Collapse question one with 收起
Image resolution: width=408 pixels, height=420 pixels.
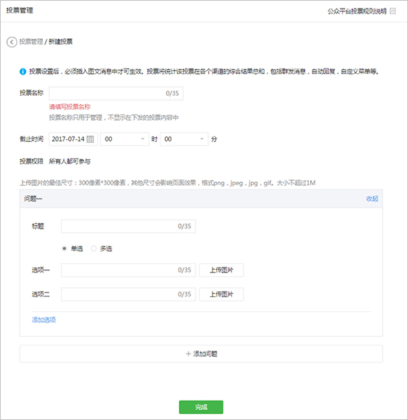[372, 199]
